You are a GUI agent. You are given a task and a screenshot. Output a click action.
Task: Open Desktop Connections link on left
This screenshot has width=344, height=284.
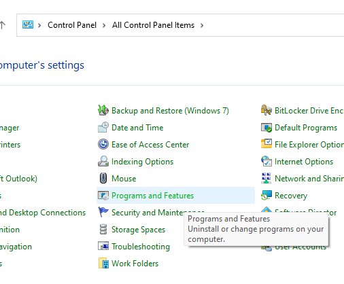(x=43, y=213)
